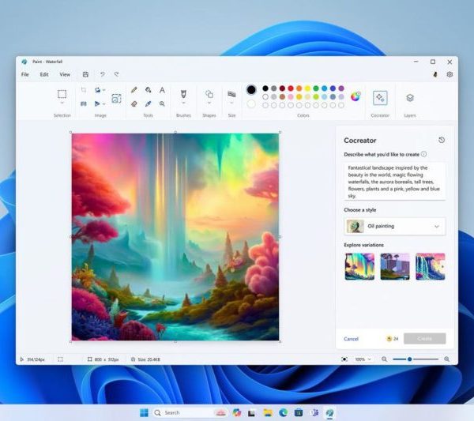474x421 pixels.
Task: Pick the red color swatch
Action: click(291, 88)
